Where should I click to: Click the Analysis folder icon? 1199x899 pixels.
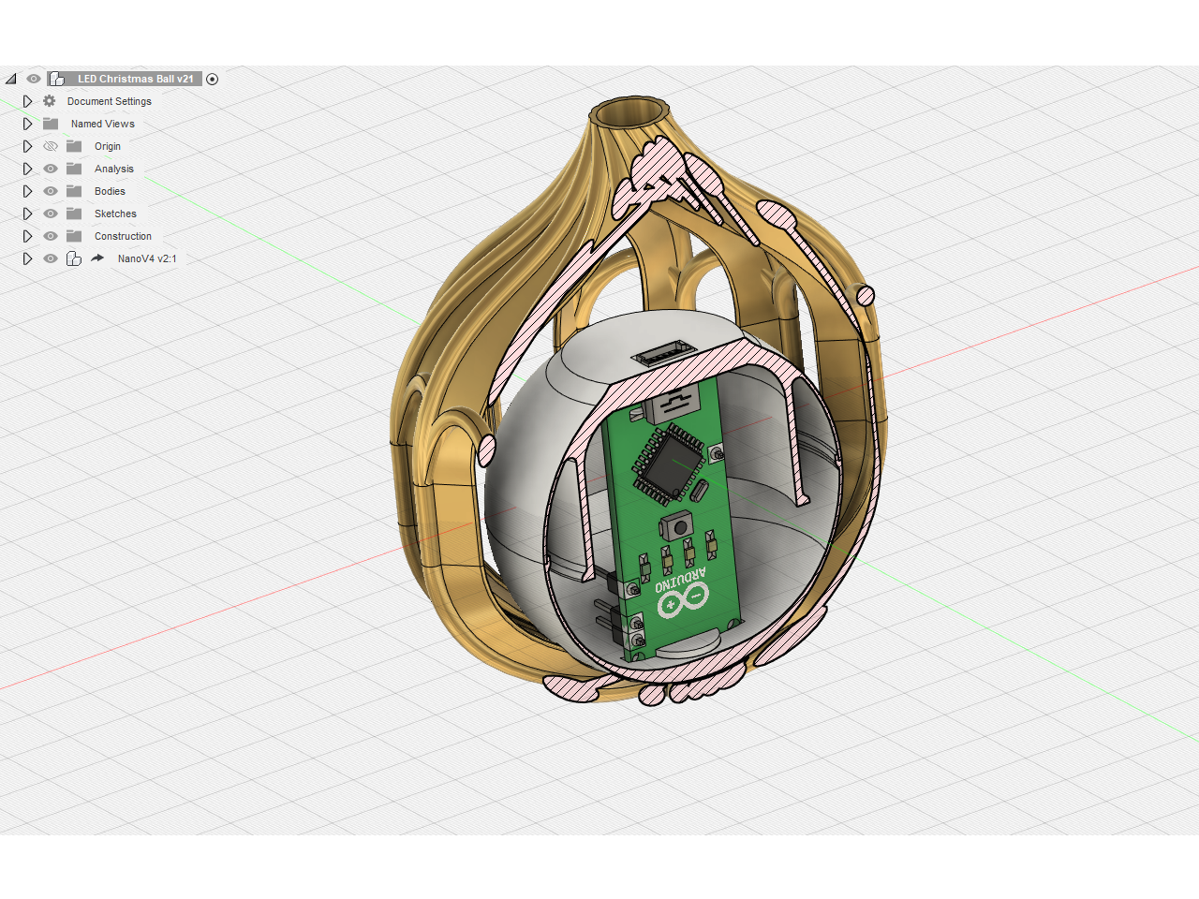[x=74, y=169]
